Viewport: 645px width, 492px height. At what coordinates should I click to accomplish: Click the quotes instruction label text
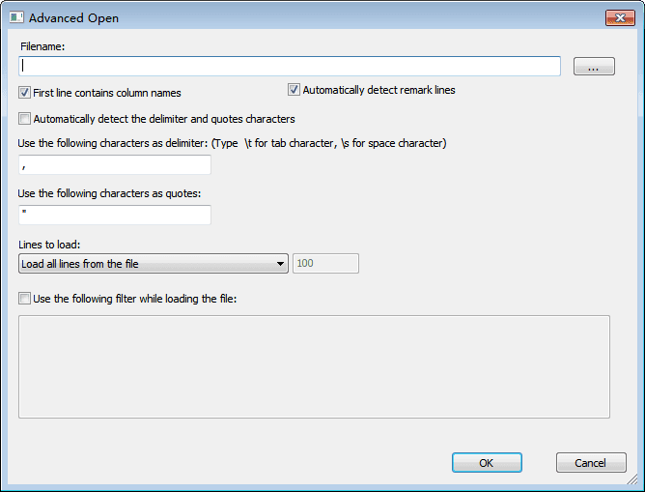pos(109,193)
